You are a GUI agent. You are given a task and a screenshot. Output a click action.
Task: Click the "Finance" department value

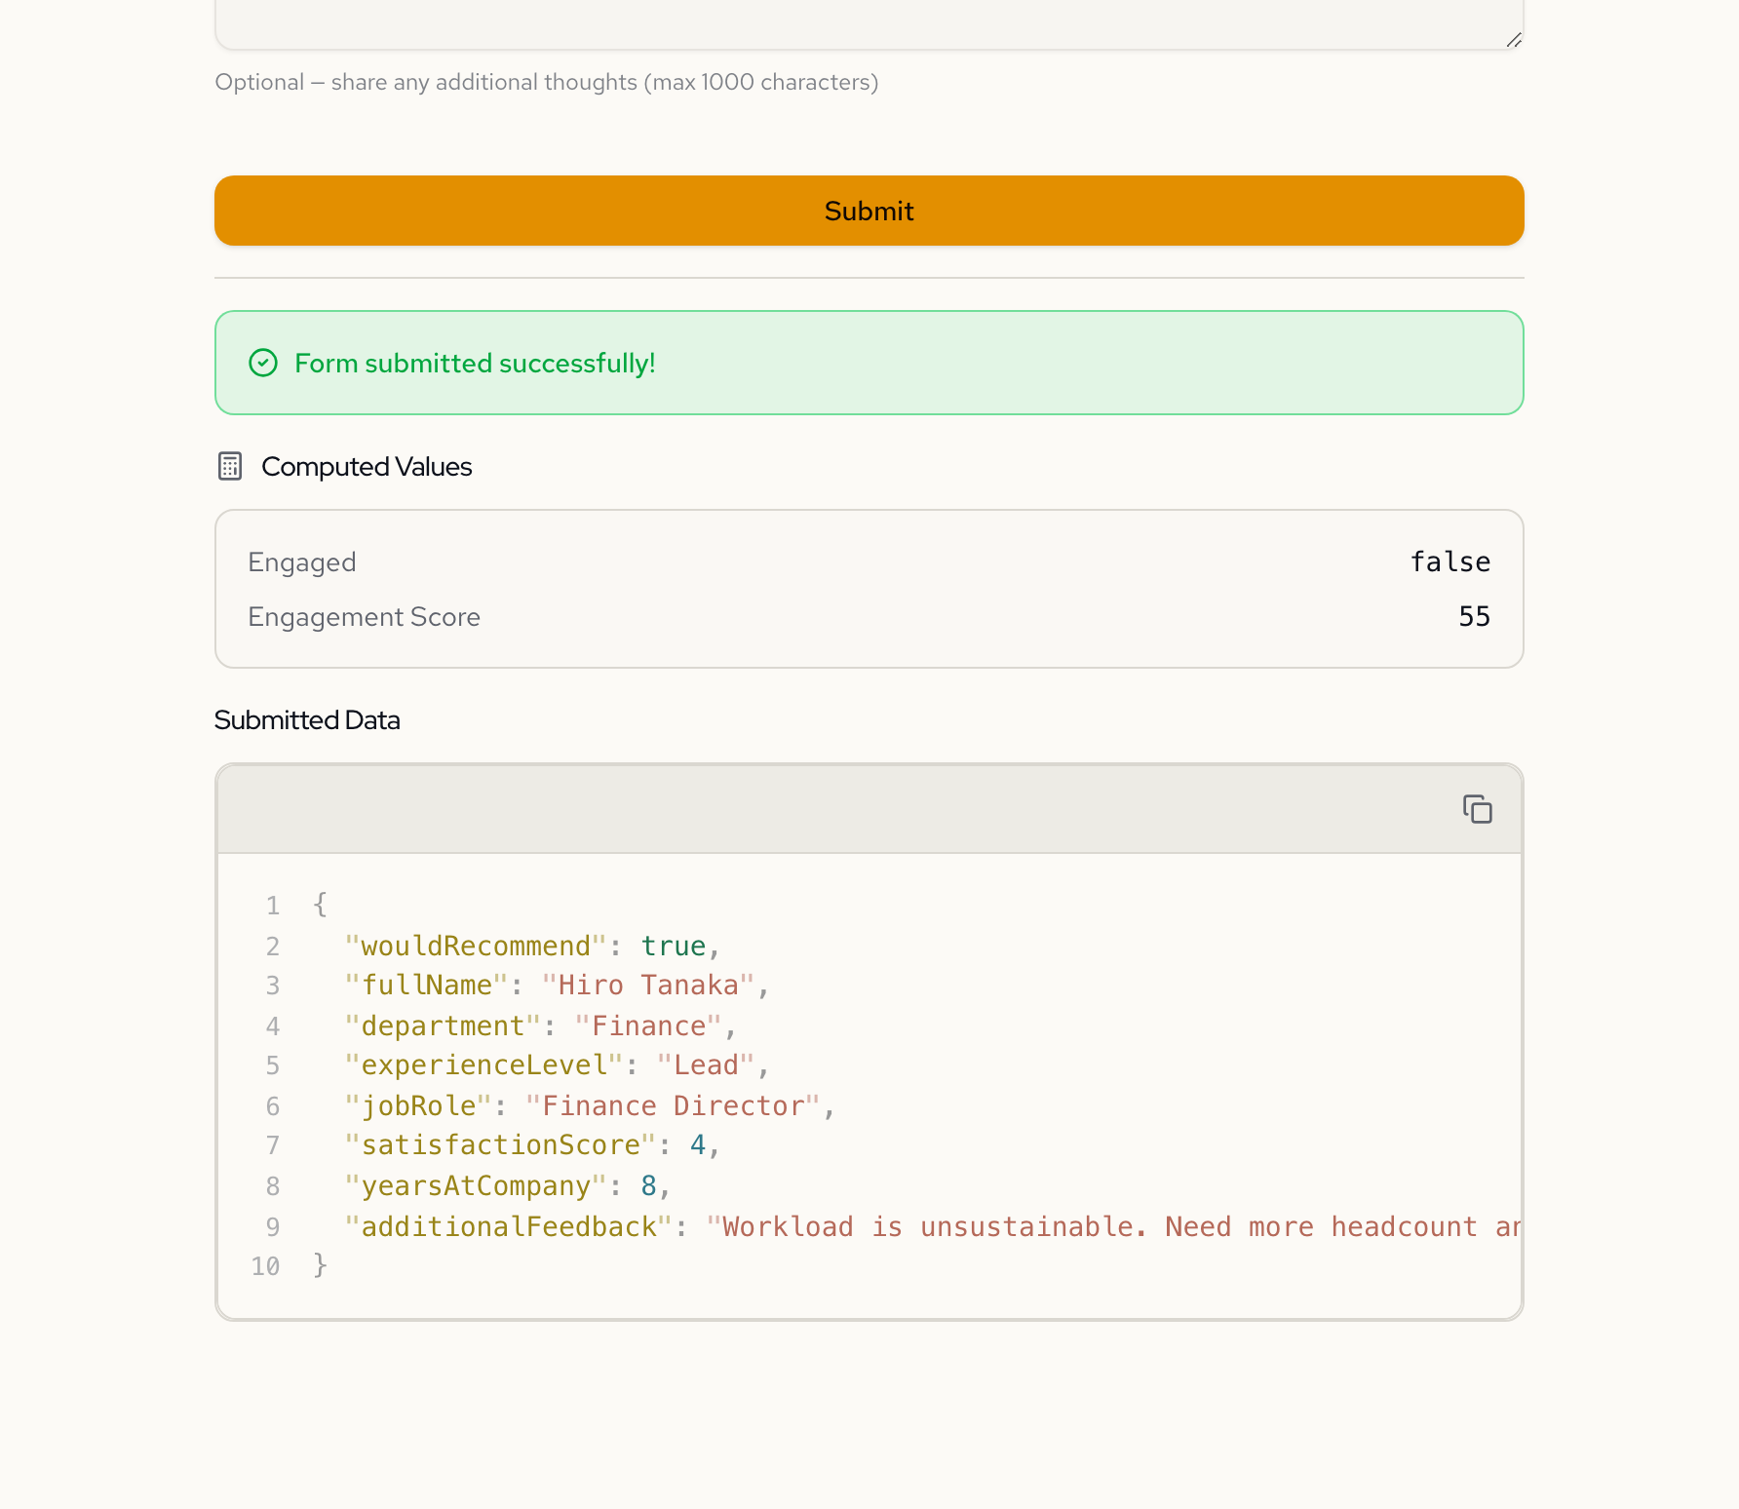(648, 1025)
